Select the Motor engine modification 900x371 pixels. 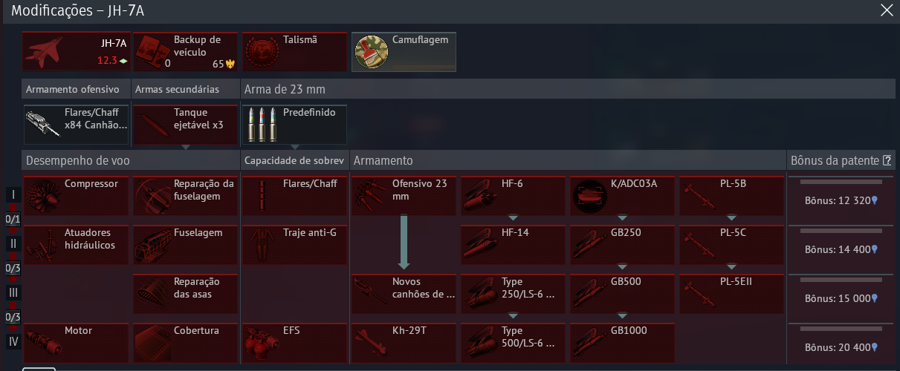(x=77, y=342)
